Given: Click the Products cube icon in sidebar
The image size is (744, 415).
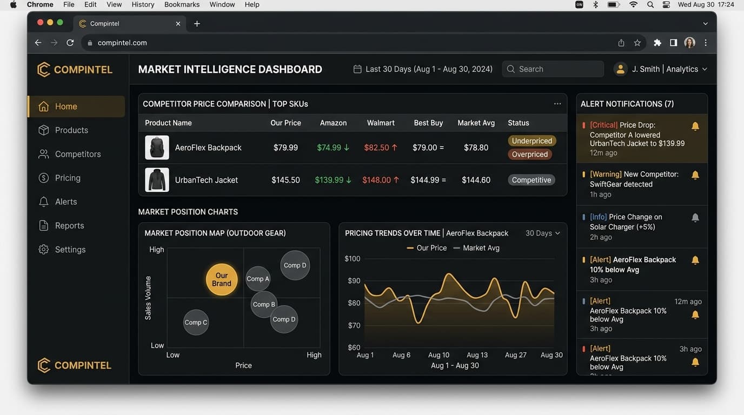Looking at the screenshot, I should (44, 130).
